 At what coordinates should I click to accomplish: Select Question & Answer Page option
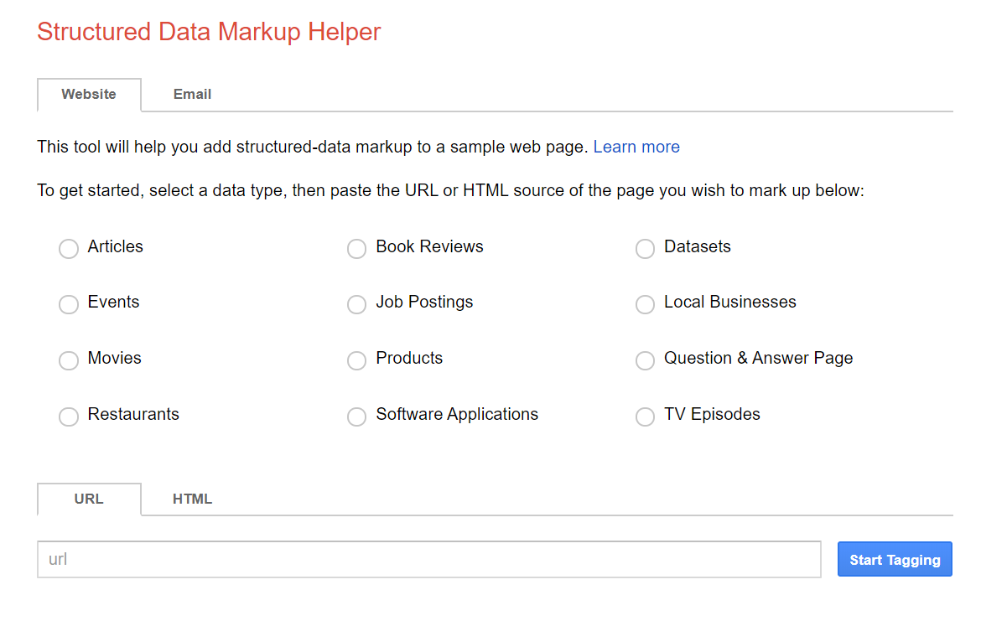645,360
